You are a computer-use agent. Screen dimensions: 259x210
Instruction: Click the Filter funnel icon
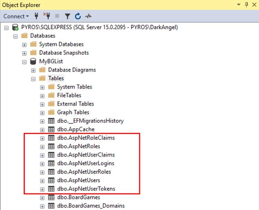(68, 16)
